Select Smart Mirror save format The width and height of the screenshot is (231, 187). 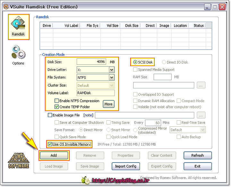[x=108, y=130]
